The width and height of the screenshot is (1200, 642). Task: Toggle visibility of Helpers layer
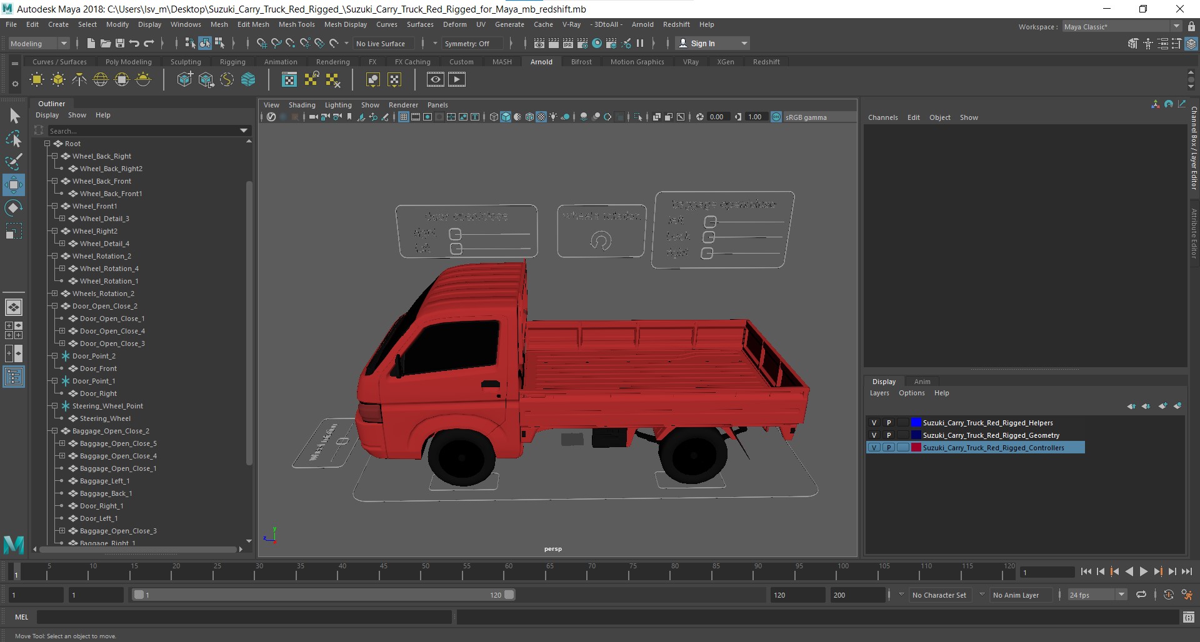(x=874, y=423)
